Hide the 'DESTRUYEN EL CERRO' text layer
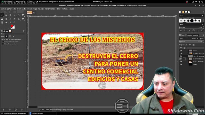Viewport: 205px width, 115px height. click(181, 53)
